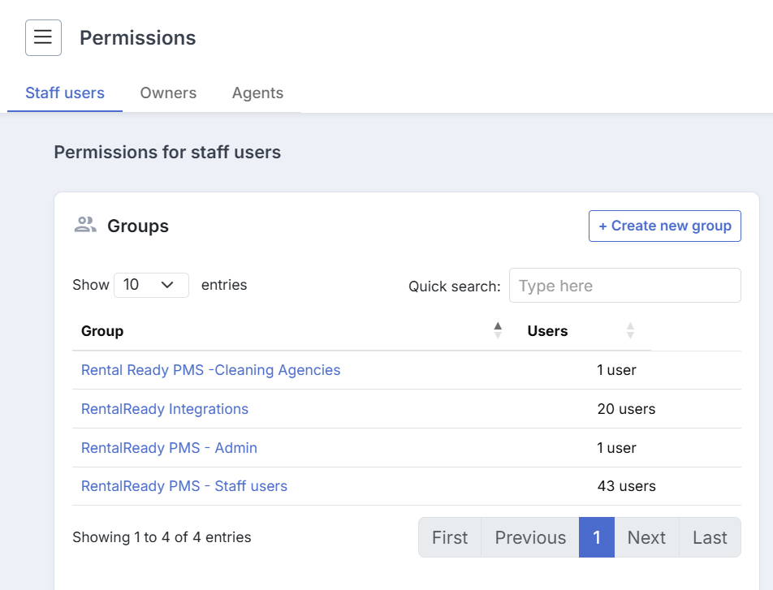Switch to the Staff users tab

click(65, 93)
